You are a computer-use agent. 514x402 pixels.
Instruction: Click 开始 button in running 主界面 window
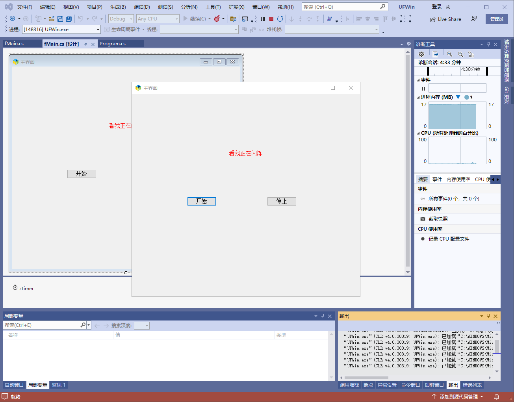point(202,201)
